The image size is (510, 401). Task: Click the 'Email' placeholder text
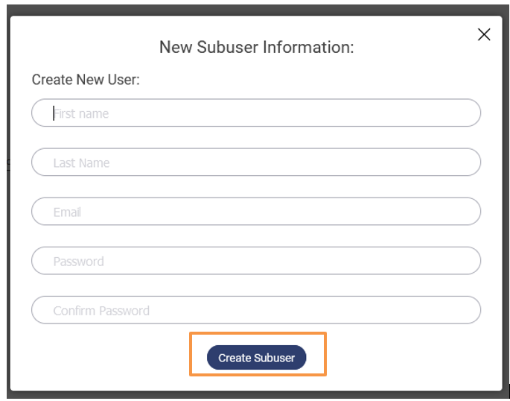point(67,212)
